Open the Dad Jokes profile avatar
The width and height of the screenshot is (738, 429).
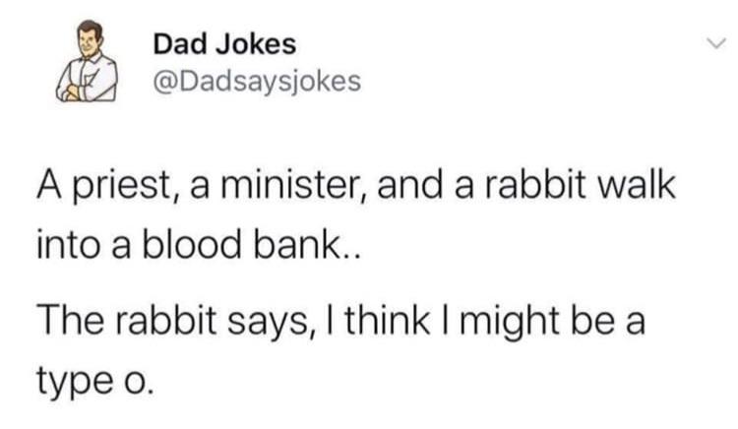click(88, 61)
